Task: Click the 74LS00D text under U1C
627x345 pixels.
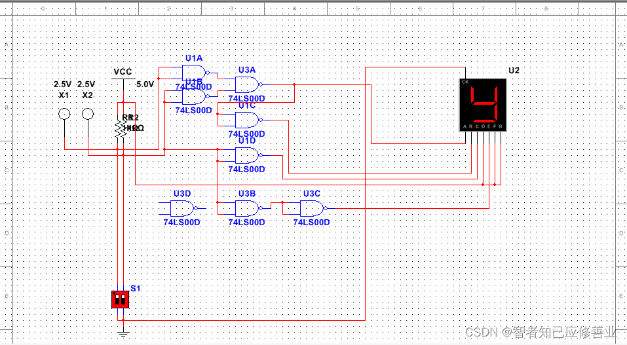Action: pos(246,134)
